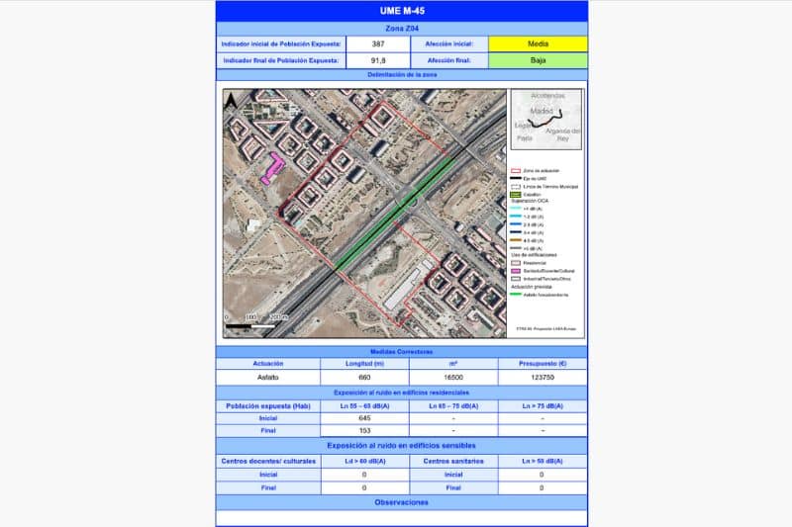Select the length value "660"
Screen dimensions: 792x527
[364, 378]
